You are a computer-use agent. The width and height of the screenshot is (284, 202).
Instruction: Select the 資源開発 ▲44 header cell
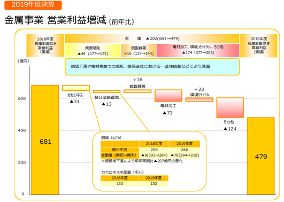[x=93, y=50]
